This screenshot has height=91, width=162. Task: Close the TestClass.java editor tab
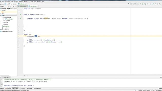(x=37, y=6)
